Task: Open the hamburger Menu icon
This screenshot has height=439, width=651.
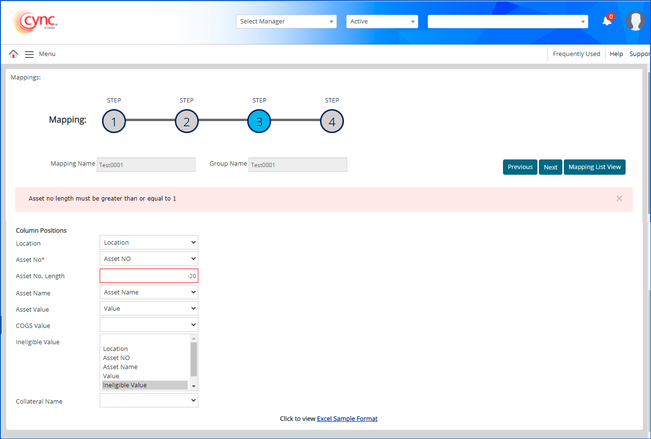Action: (x=29, y=54)
